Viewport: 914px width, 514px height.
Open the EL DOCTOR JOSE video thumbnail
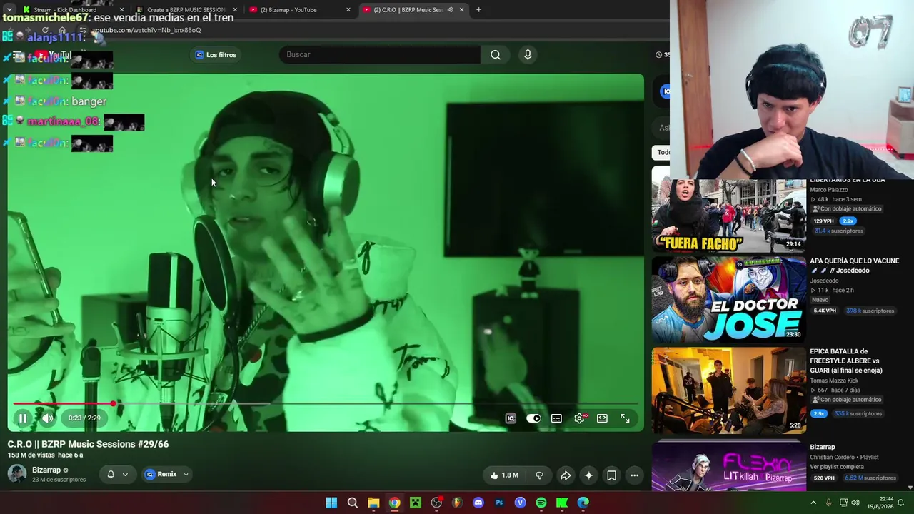728,300
